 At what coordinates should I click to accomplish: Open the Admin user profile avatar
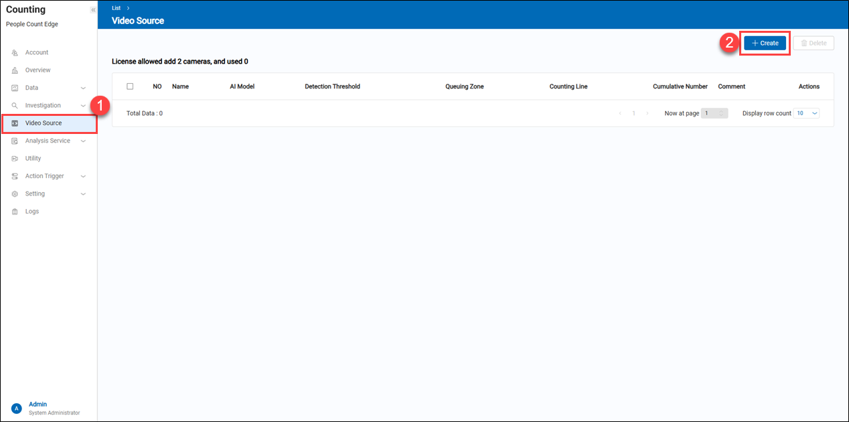point(17,408)
